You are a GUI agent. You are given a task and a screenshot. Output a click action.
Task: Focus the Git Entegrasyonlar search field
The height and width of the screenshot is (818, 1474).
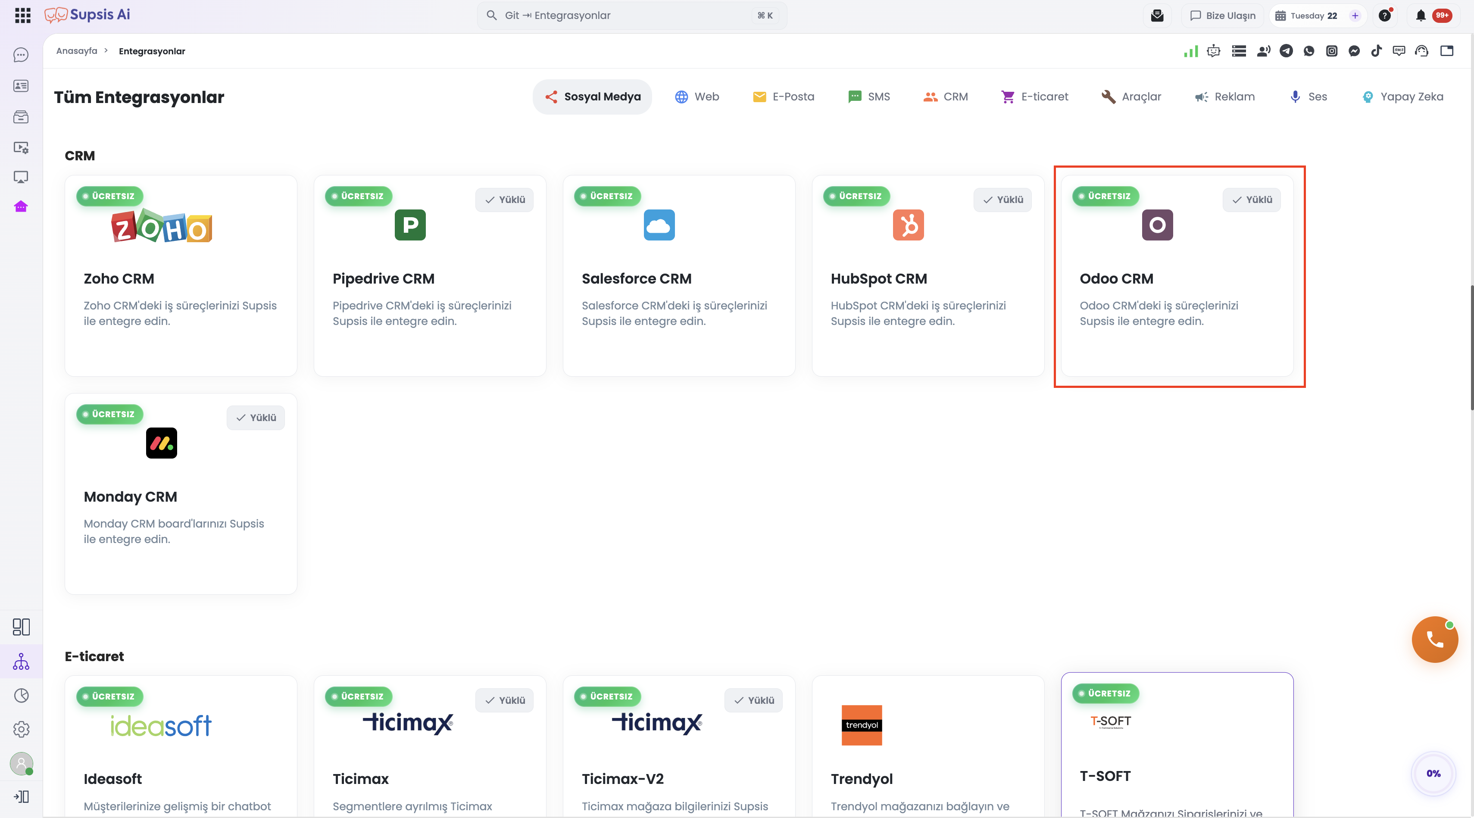coord(632,16)
